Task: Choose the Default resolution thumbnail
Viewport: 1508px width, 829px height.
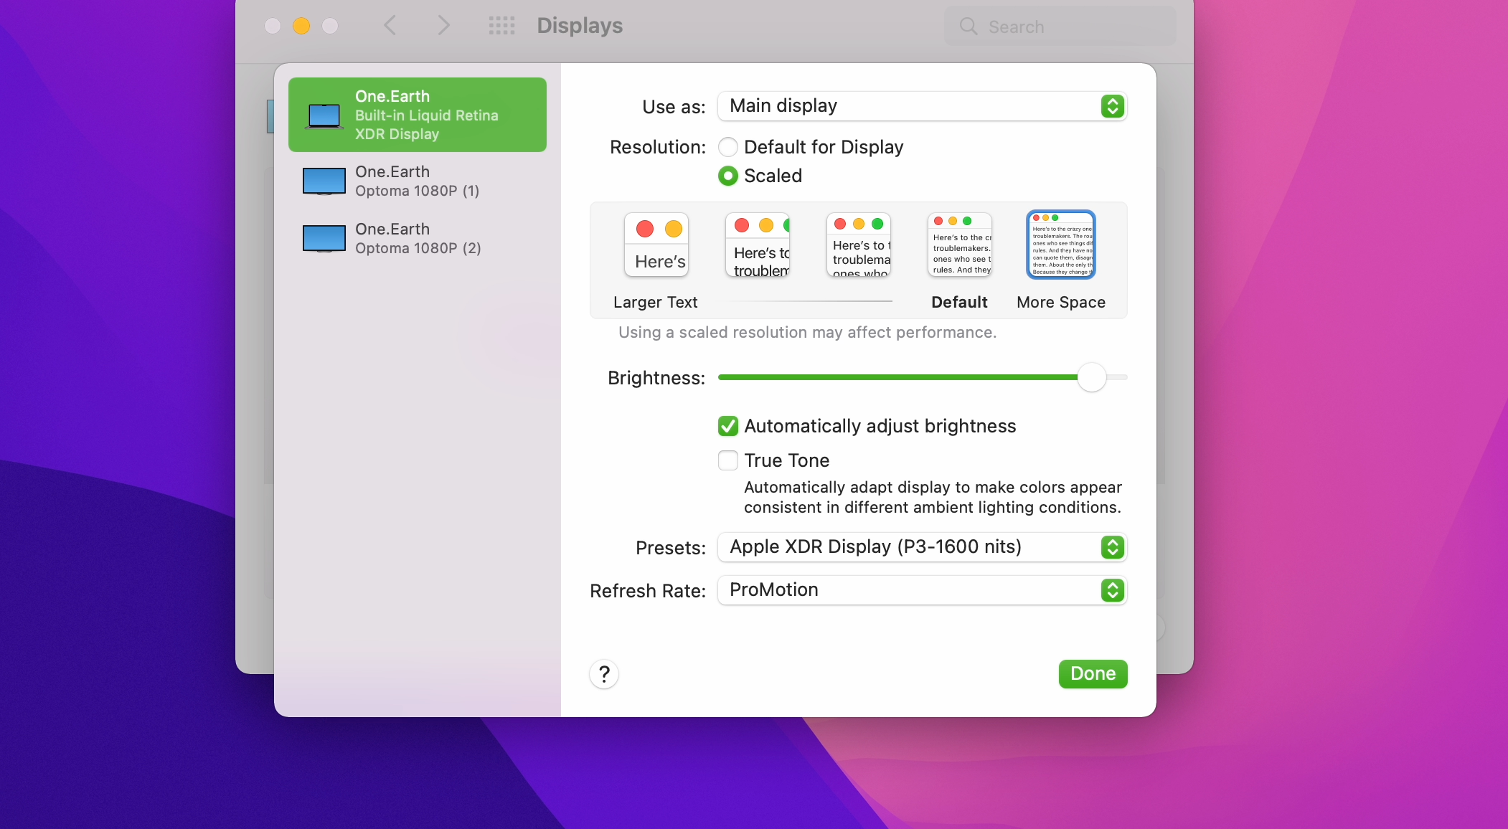Action: 959,245
